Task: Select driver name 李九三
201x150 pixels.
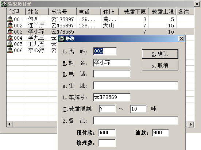Action: click(x=36, y=38)
